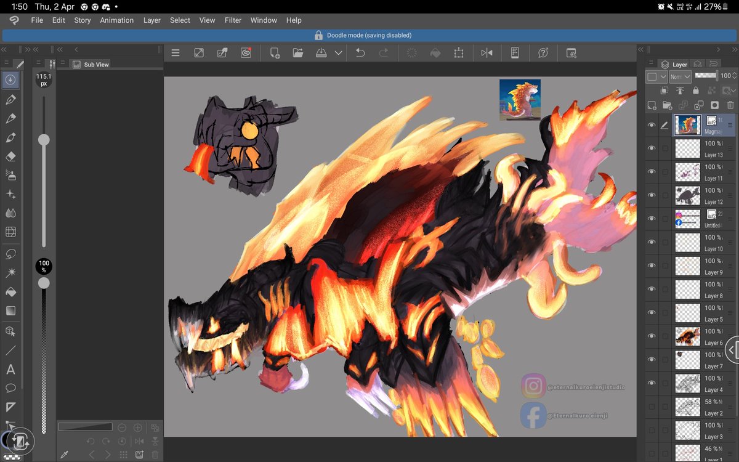The image size is (739, 462).
Task: Open the command bar hamburger menu
Action: tap(176, 53)
